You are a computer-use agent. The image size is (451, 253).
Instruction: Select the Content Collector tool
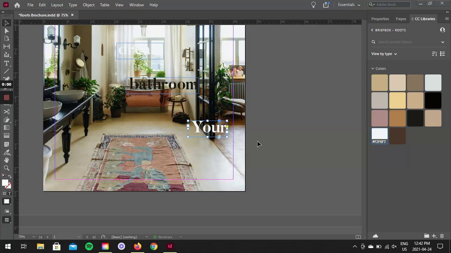(6, 54)
